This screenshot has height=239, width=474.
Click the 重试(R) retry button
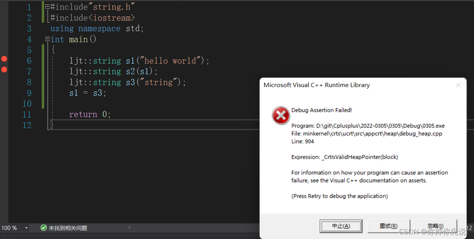click(388, 226)
